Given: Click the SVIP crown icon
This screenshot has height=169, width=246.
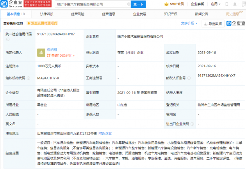Looking at the screenshot, I should pos(166,4).
